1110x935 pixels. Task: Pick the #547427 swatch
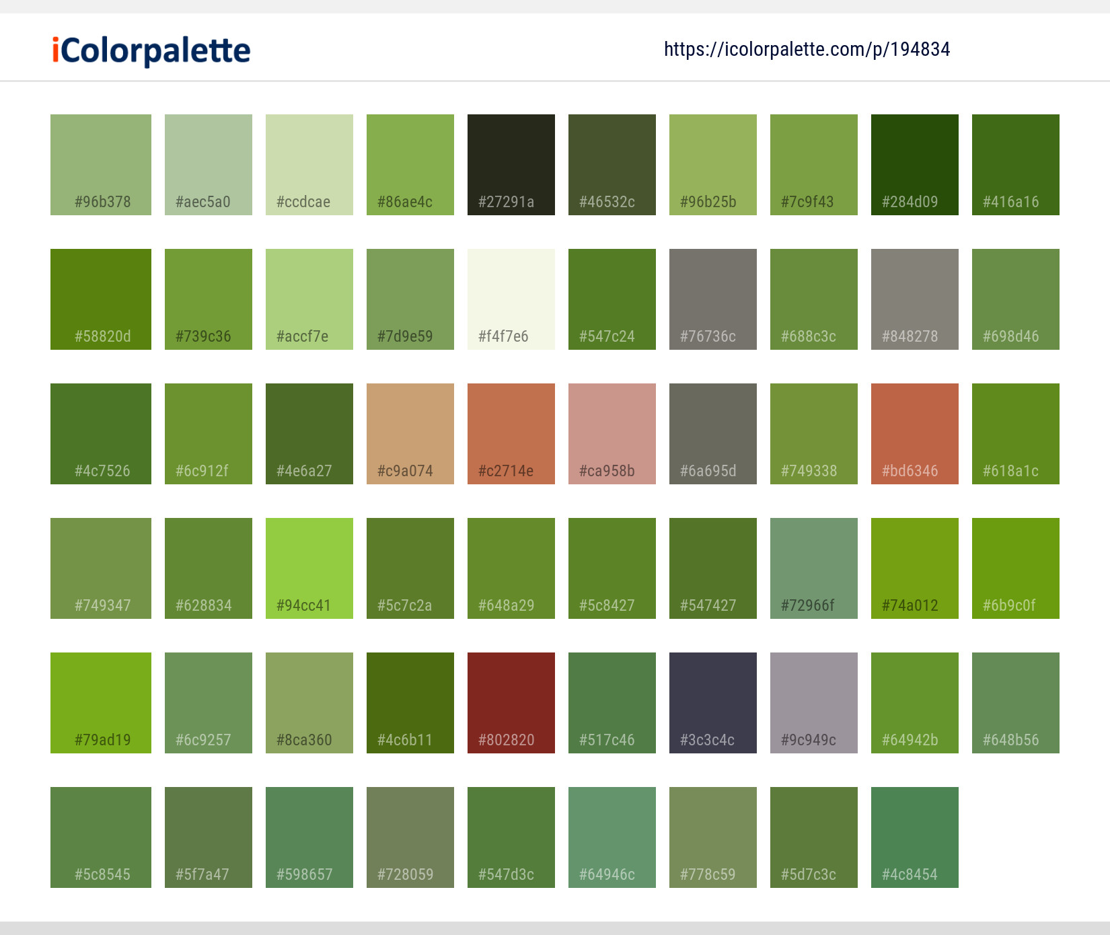point(713,568)
